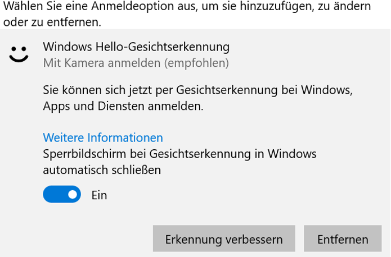Select the Windows Hello-Gesichtserkennung heading
Screen dimensions: 391x257
[x=136, y=47]
